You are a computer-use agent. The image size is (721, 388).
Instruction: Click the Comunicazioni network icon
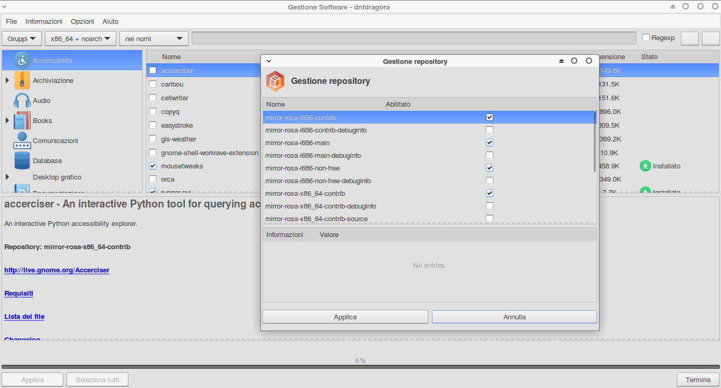point(22,140)
